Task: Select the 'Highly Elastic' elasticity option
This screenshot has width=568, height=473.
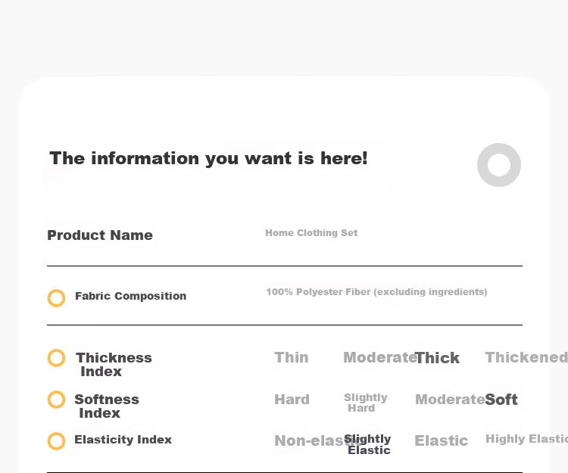Action: click(526, 439)
